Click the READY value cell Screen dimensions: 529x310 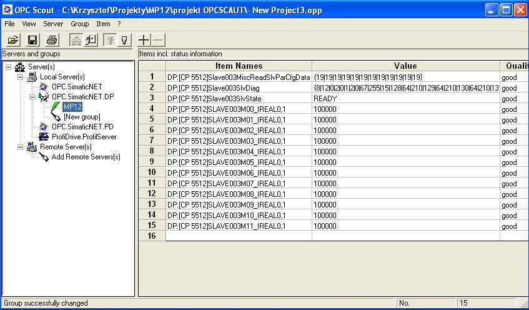(x=406, y=99)
